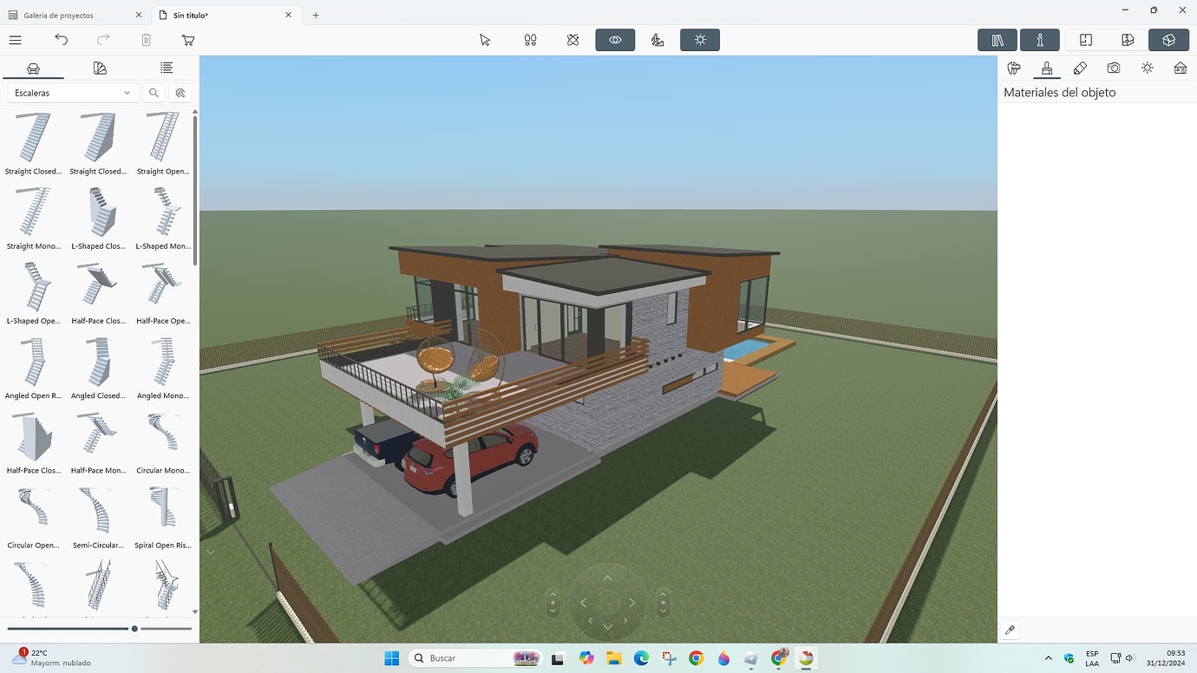Undo the last action
The image size is (1197, 673).
(61, 40)
